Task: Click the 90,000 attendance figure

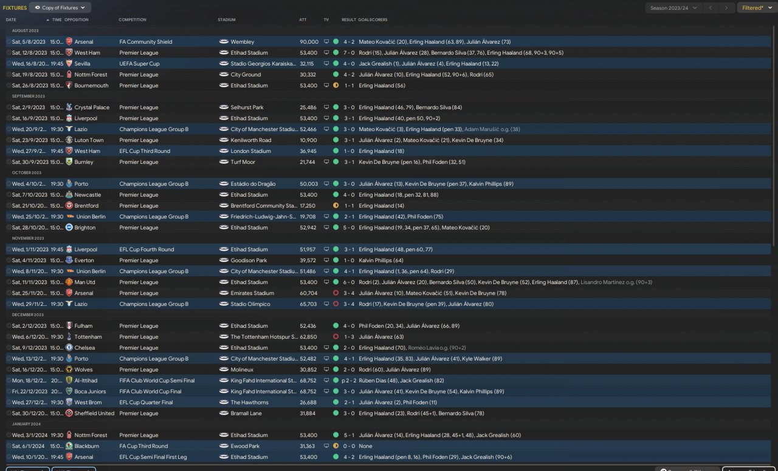Action: [309, 42]
